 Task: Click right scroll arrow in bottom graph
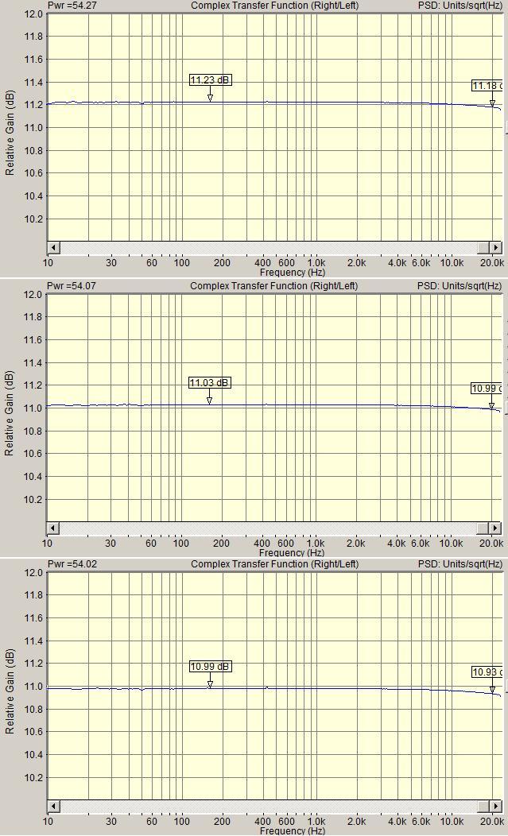496,806
